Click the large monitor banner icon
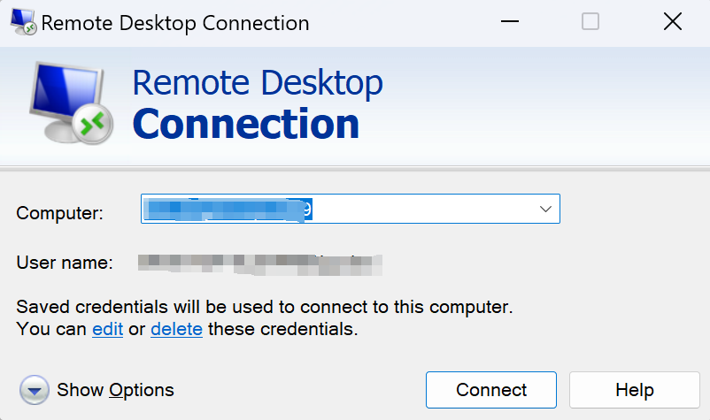This screenshot has width=710, height=420. pyautogui.click(x=73, y=104)
